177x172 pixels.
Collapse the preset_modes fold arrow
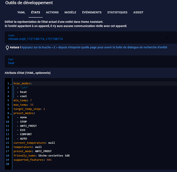tap(11, 114)
